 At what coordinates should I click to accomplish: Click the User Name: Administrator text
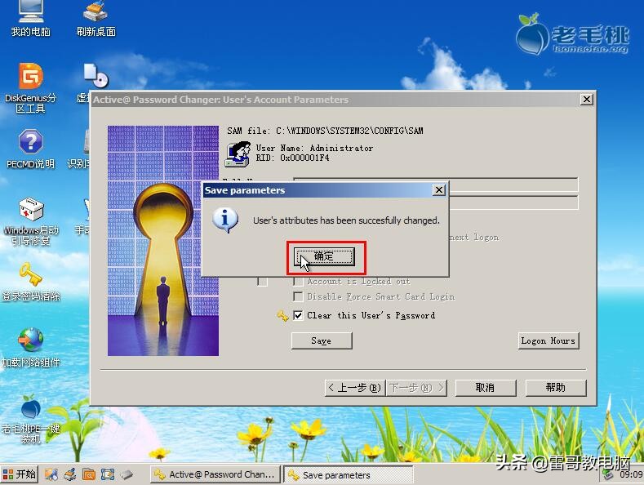[x=314, y=148]
